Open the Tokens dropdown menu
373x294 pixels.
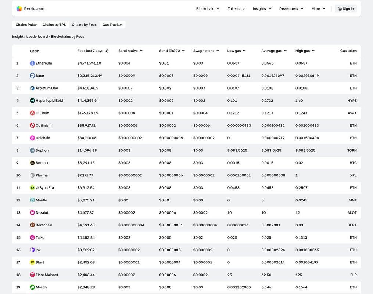[x=236, y=9]
